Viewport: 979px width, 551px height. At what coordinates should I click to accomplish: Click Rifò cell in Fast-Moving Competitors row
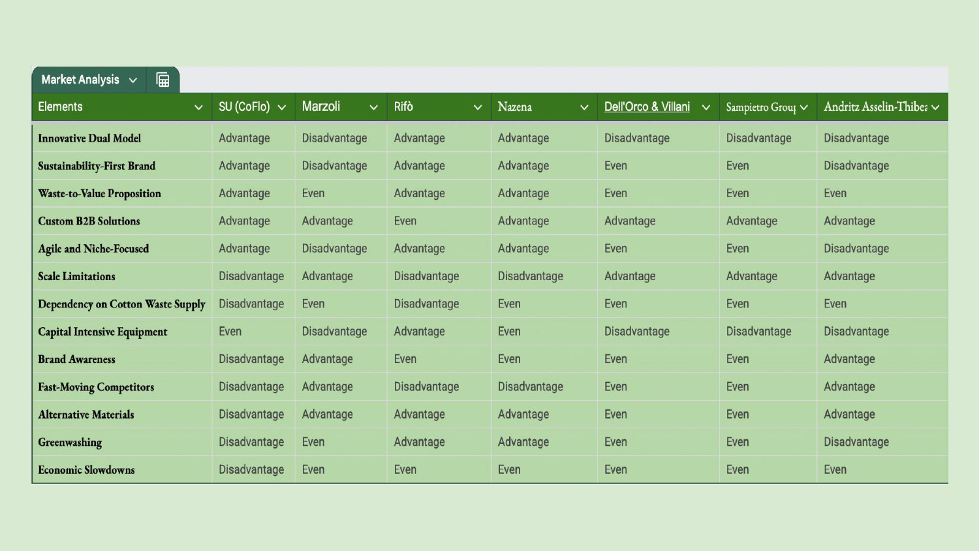[439, 387]
